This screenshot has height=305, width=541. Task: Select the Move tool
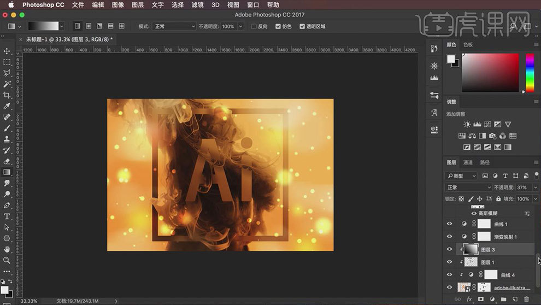click(7, 51)
